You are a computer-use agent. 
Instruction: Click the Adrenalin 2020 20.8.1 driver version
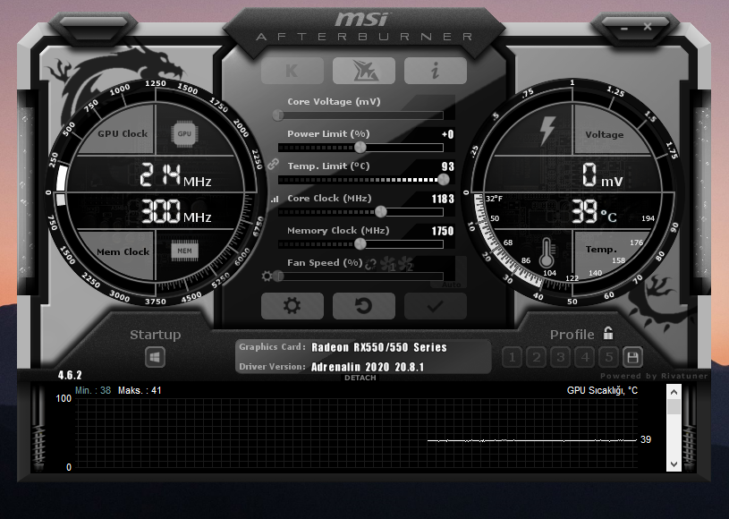tap(368, 367)
